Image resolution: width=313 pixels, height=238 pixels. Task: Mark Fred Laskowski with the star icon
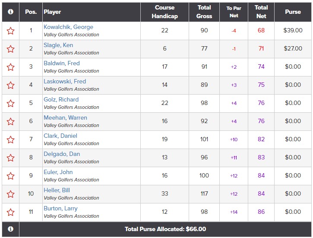[x=11, y=85]
